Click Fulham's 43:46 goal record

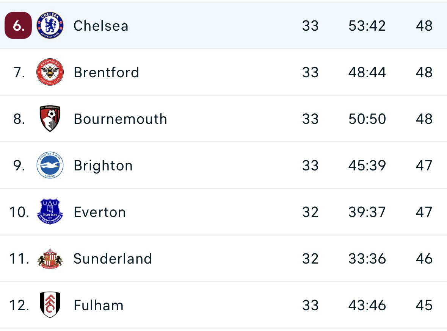click(x=367, y=305)
